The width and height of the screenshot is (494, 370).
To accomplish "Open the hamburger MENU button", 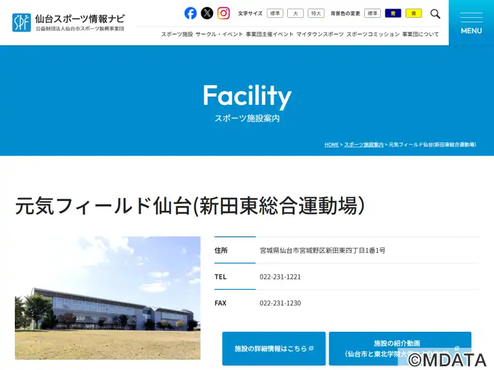I will (x=471, y=23).
